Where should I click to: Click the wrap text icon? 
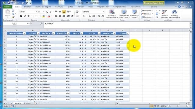coord(77,12)
